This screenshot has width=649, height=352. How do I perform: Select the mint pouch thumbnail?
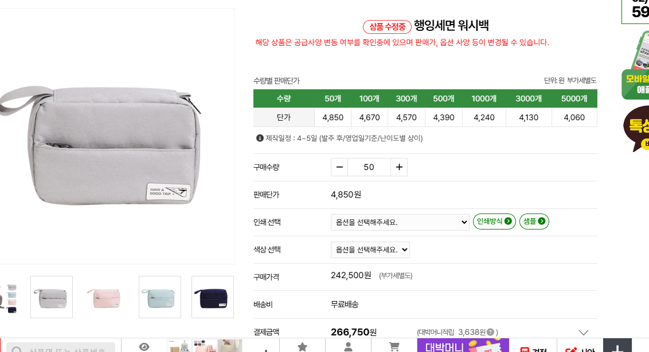160,297
